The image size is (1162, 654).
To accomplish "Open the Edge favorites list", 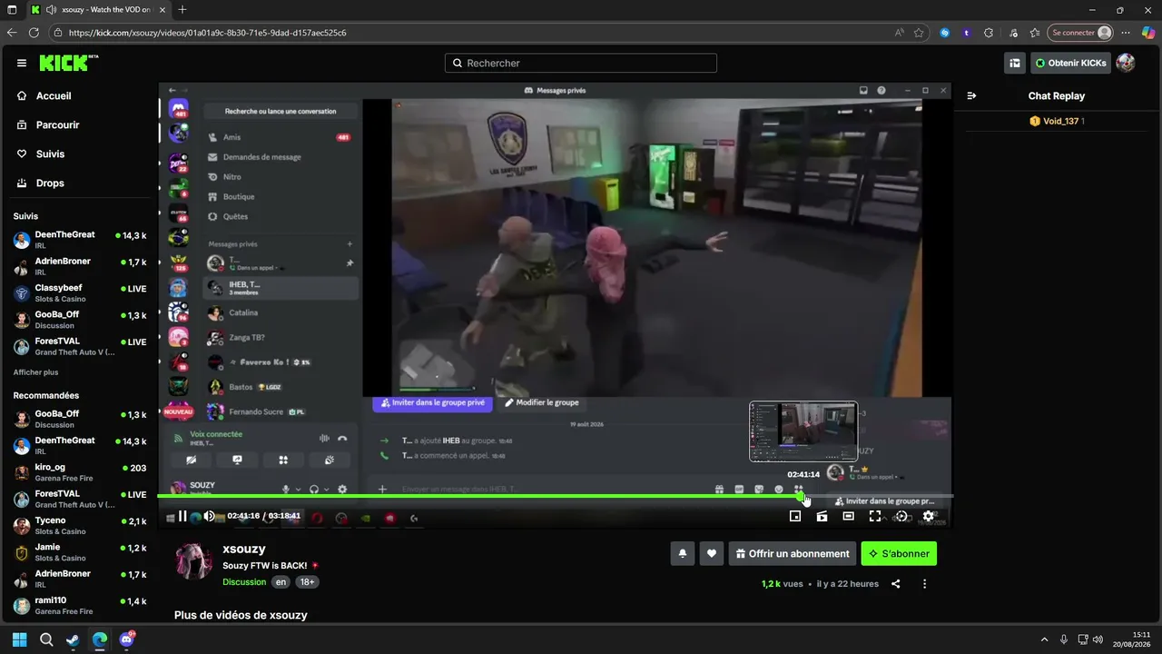I will coord(1035,33).
